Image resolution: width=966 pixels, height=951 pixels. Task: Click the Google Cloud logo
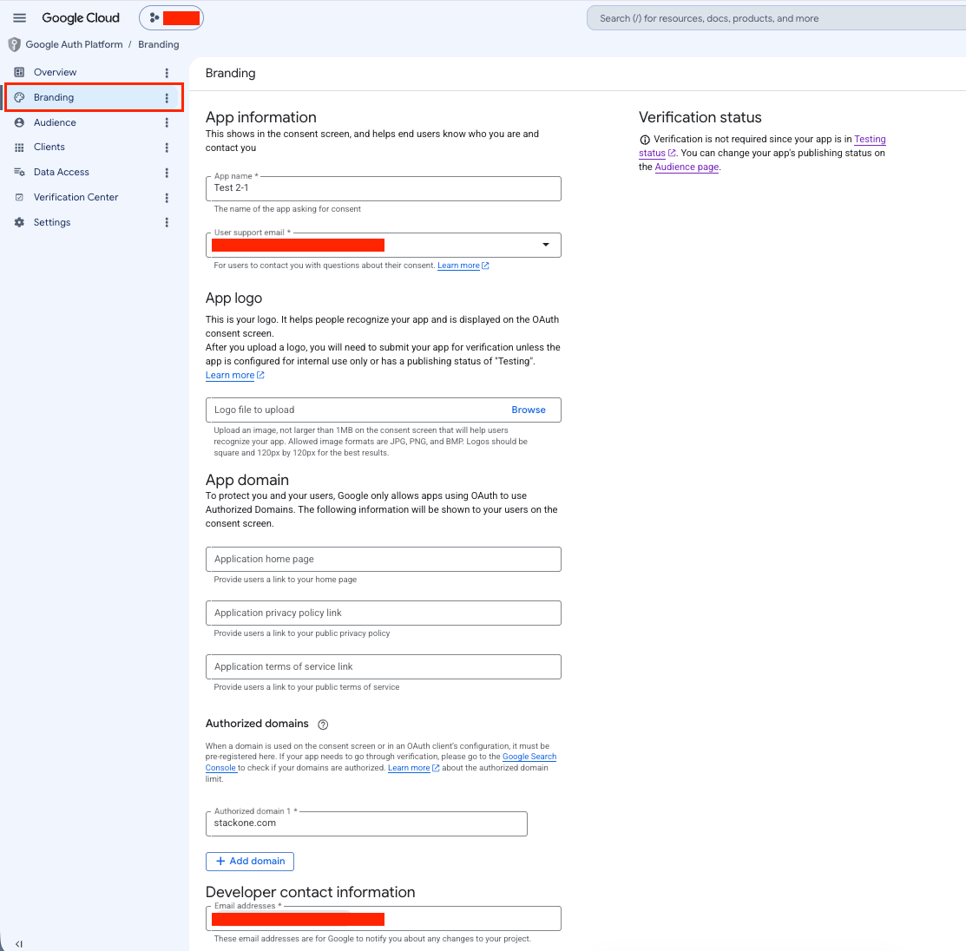(x=81, y=18)
